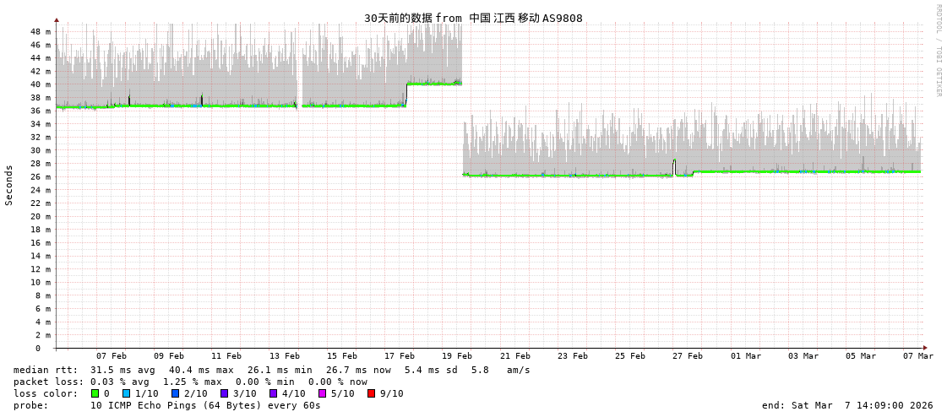Screen dimensions: 947x417
Task: Click the '09 Feb' x-axis date label
Action: point(168,356)
